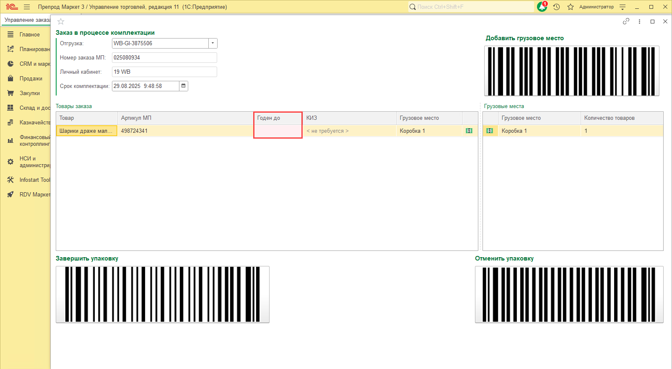This screenshot has width=672, height=369.
Task: Click Infostart Toolkit tools icon
Action: 10,180
